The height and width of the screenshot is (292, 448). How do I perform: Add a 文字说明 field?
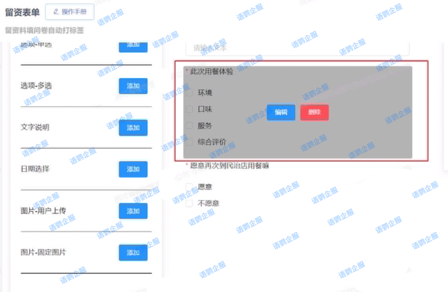pos(133,128)
